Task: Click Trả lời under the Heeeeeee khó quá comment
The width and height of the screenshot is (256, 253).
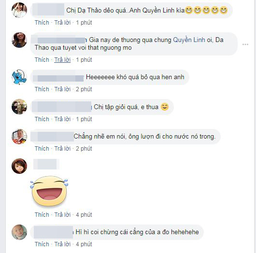Action: click(62, 89)
